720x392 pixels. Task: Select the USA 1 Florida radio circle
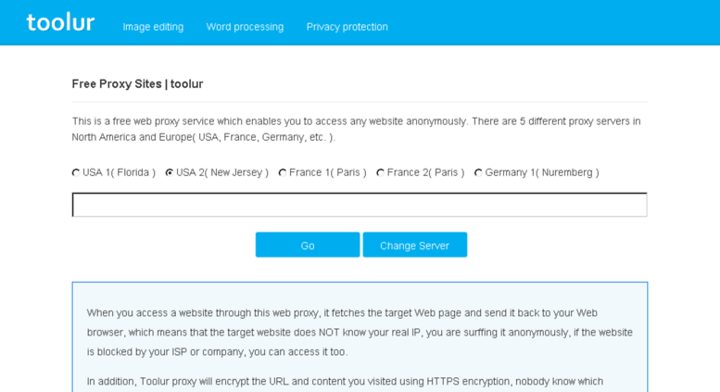[x=76, y=172]
